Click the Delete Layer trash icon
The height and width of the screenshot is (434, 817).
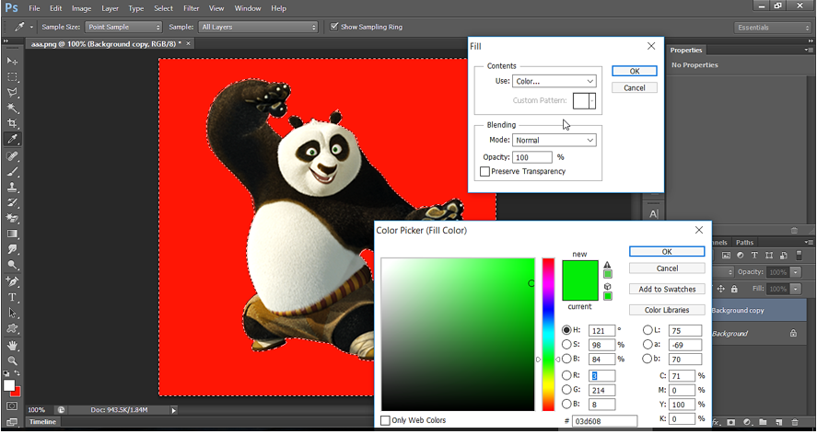click(x=795, y=422)
